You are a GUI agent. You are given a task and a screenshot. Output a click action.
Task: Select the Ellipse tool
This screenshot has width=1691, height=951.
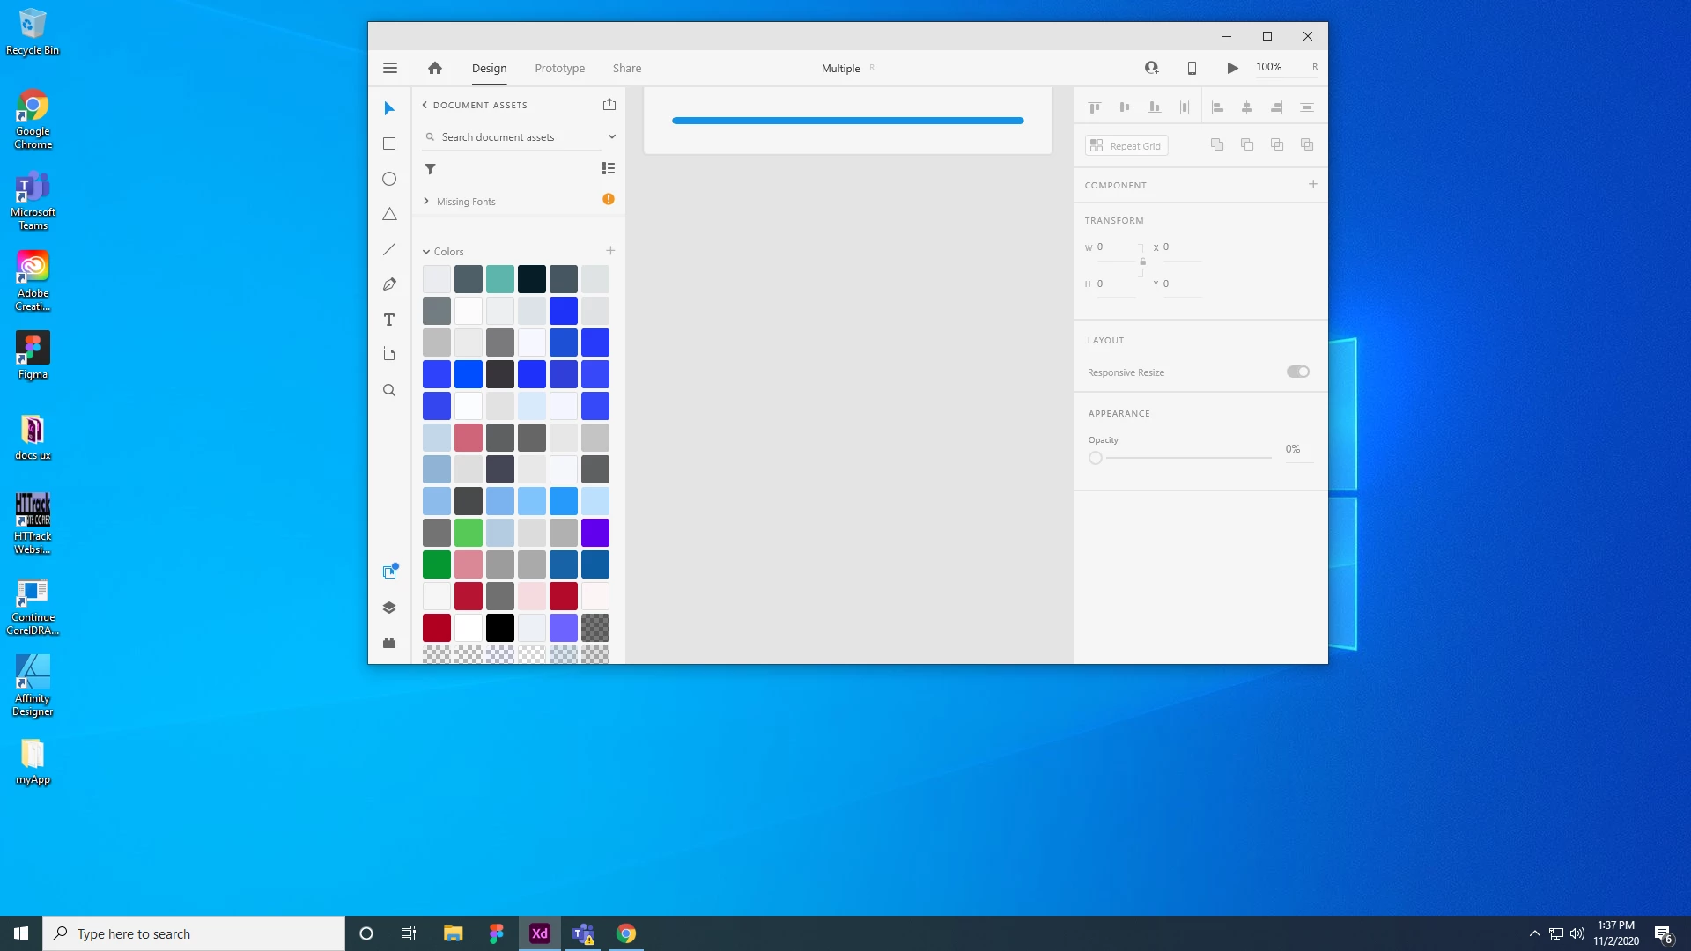point(389,179)
